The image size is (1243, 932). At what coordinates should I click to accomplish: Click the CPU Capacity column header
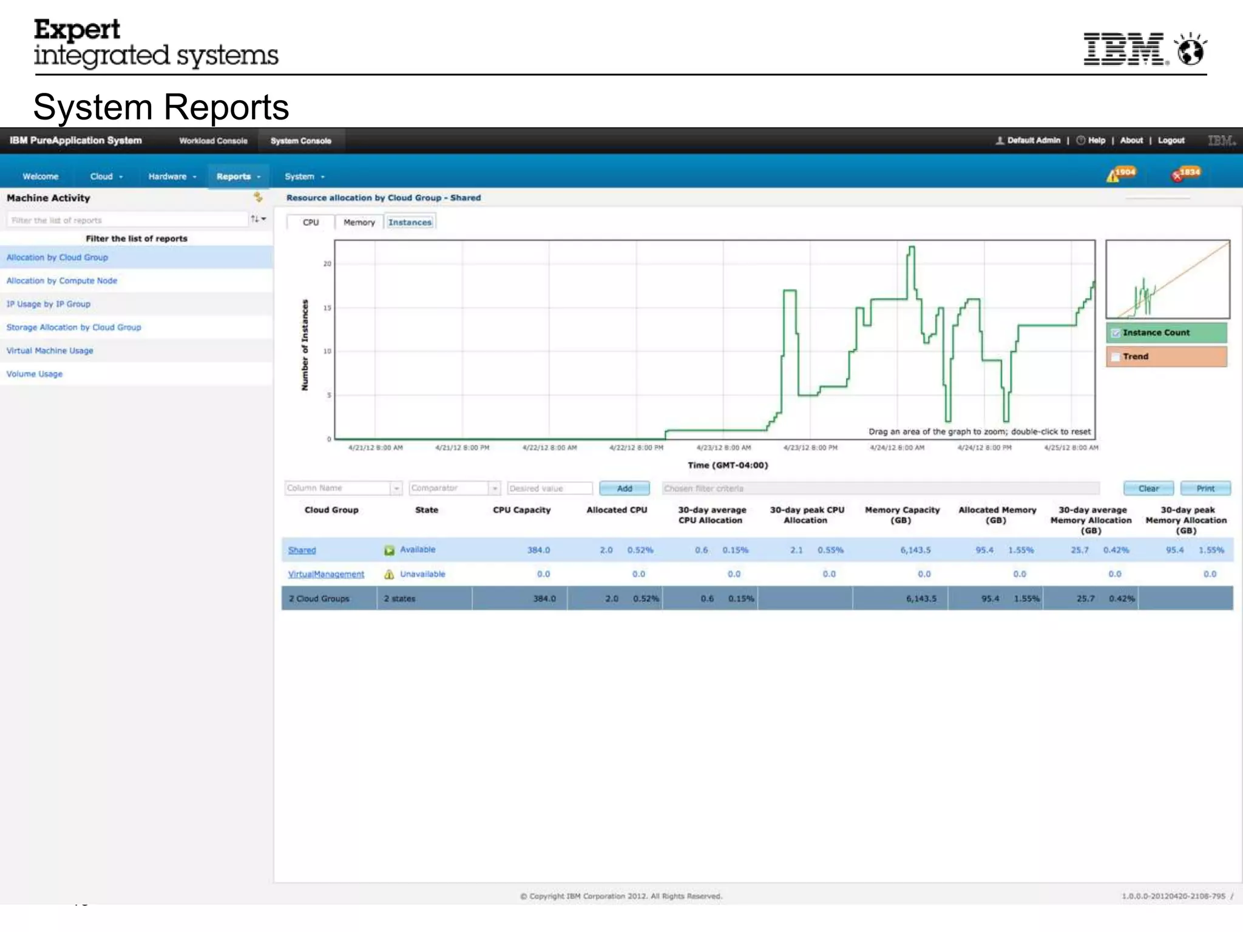pos(522,510)
